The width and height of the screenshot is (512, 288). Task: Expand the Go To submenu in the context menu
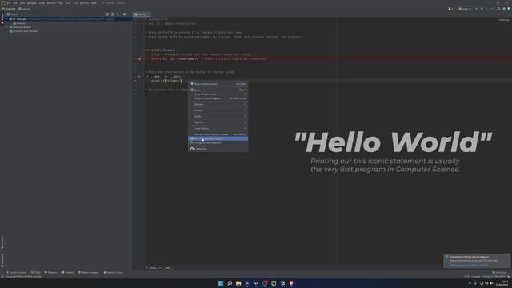point(218,116)
